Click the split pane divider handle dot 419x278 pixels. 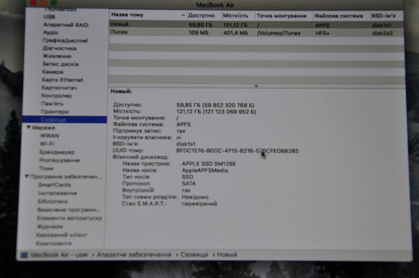(256, 86)
